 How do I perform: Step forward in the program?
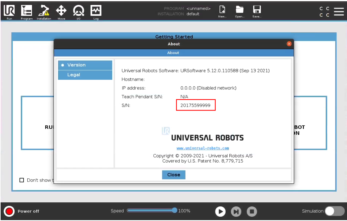point(236,211)
